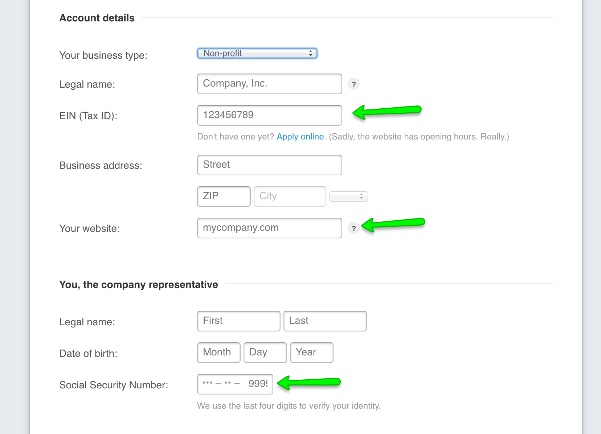Viewport: 601px width, 434px height.
Task: Click the EIN Tax ID input field
Action: [x=270, y=115]
